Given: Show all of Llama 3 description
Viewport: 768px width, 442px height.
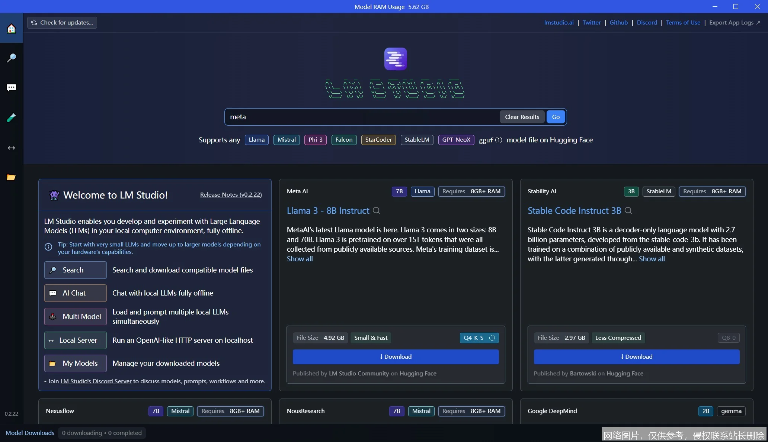Looking at the screenshot, I should 300,259.
